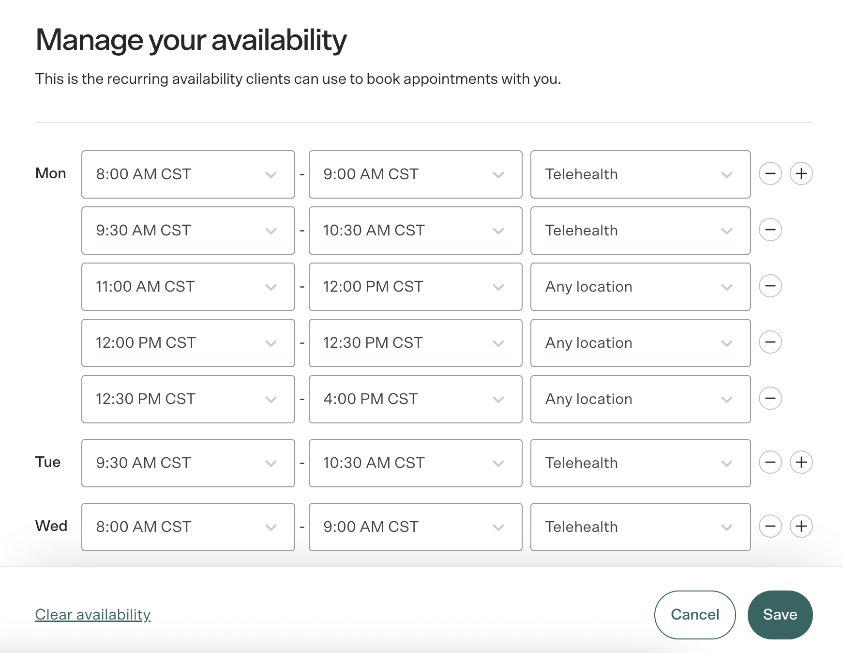
Task: Remove Monday 11:00 AM time slot
Action: (x=770, y=286)
